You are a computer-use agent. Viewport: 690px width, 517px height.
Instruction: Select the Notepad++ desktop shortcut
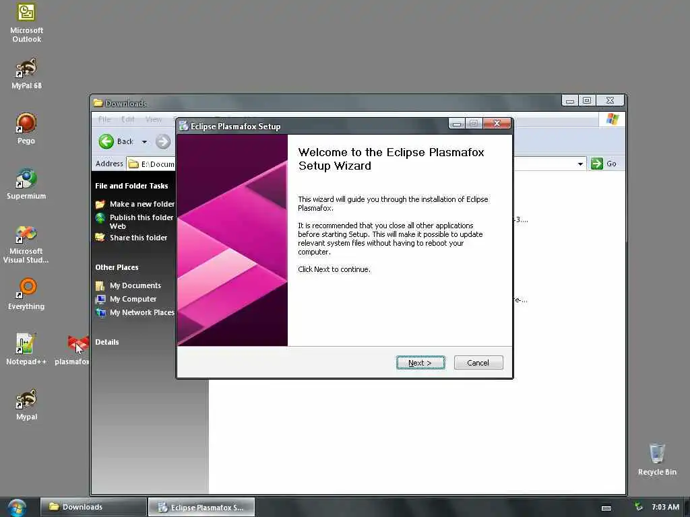tap(26, 349)
